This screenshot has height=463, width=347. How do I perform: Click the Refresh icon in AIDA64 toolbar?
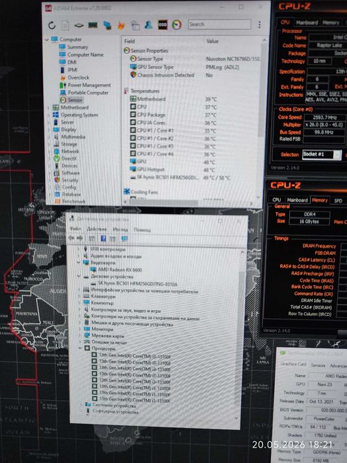coord(52,25)
